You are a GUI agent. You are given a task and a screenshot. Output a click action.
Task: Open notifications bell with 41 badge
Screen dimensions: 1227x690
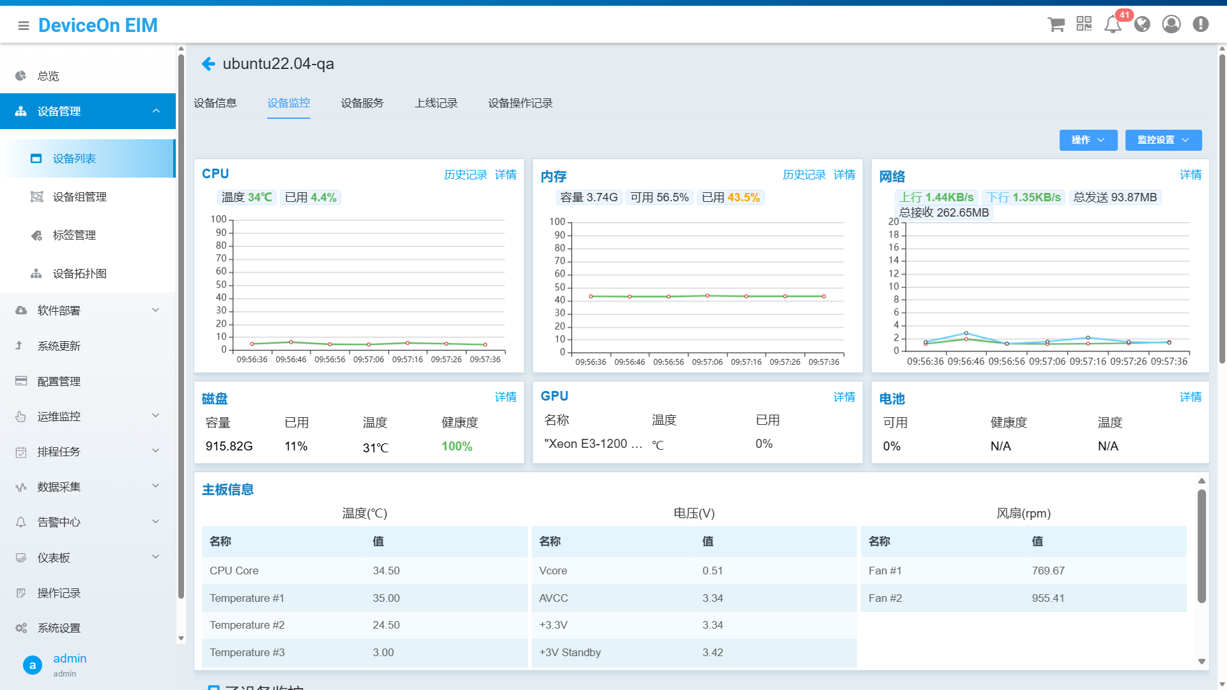click(1113, 24)
